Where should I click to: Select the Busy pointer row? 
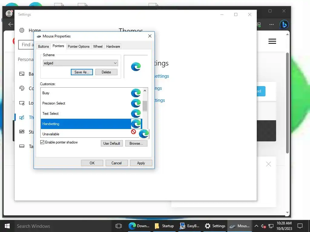click(91, 93)
